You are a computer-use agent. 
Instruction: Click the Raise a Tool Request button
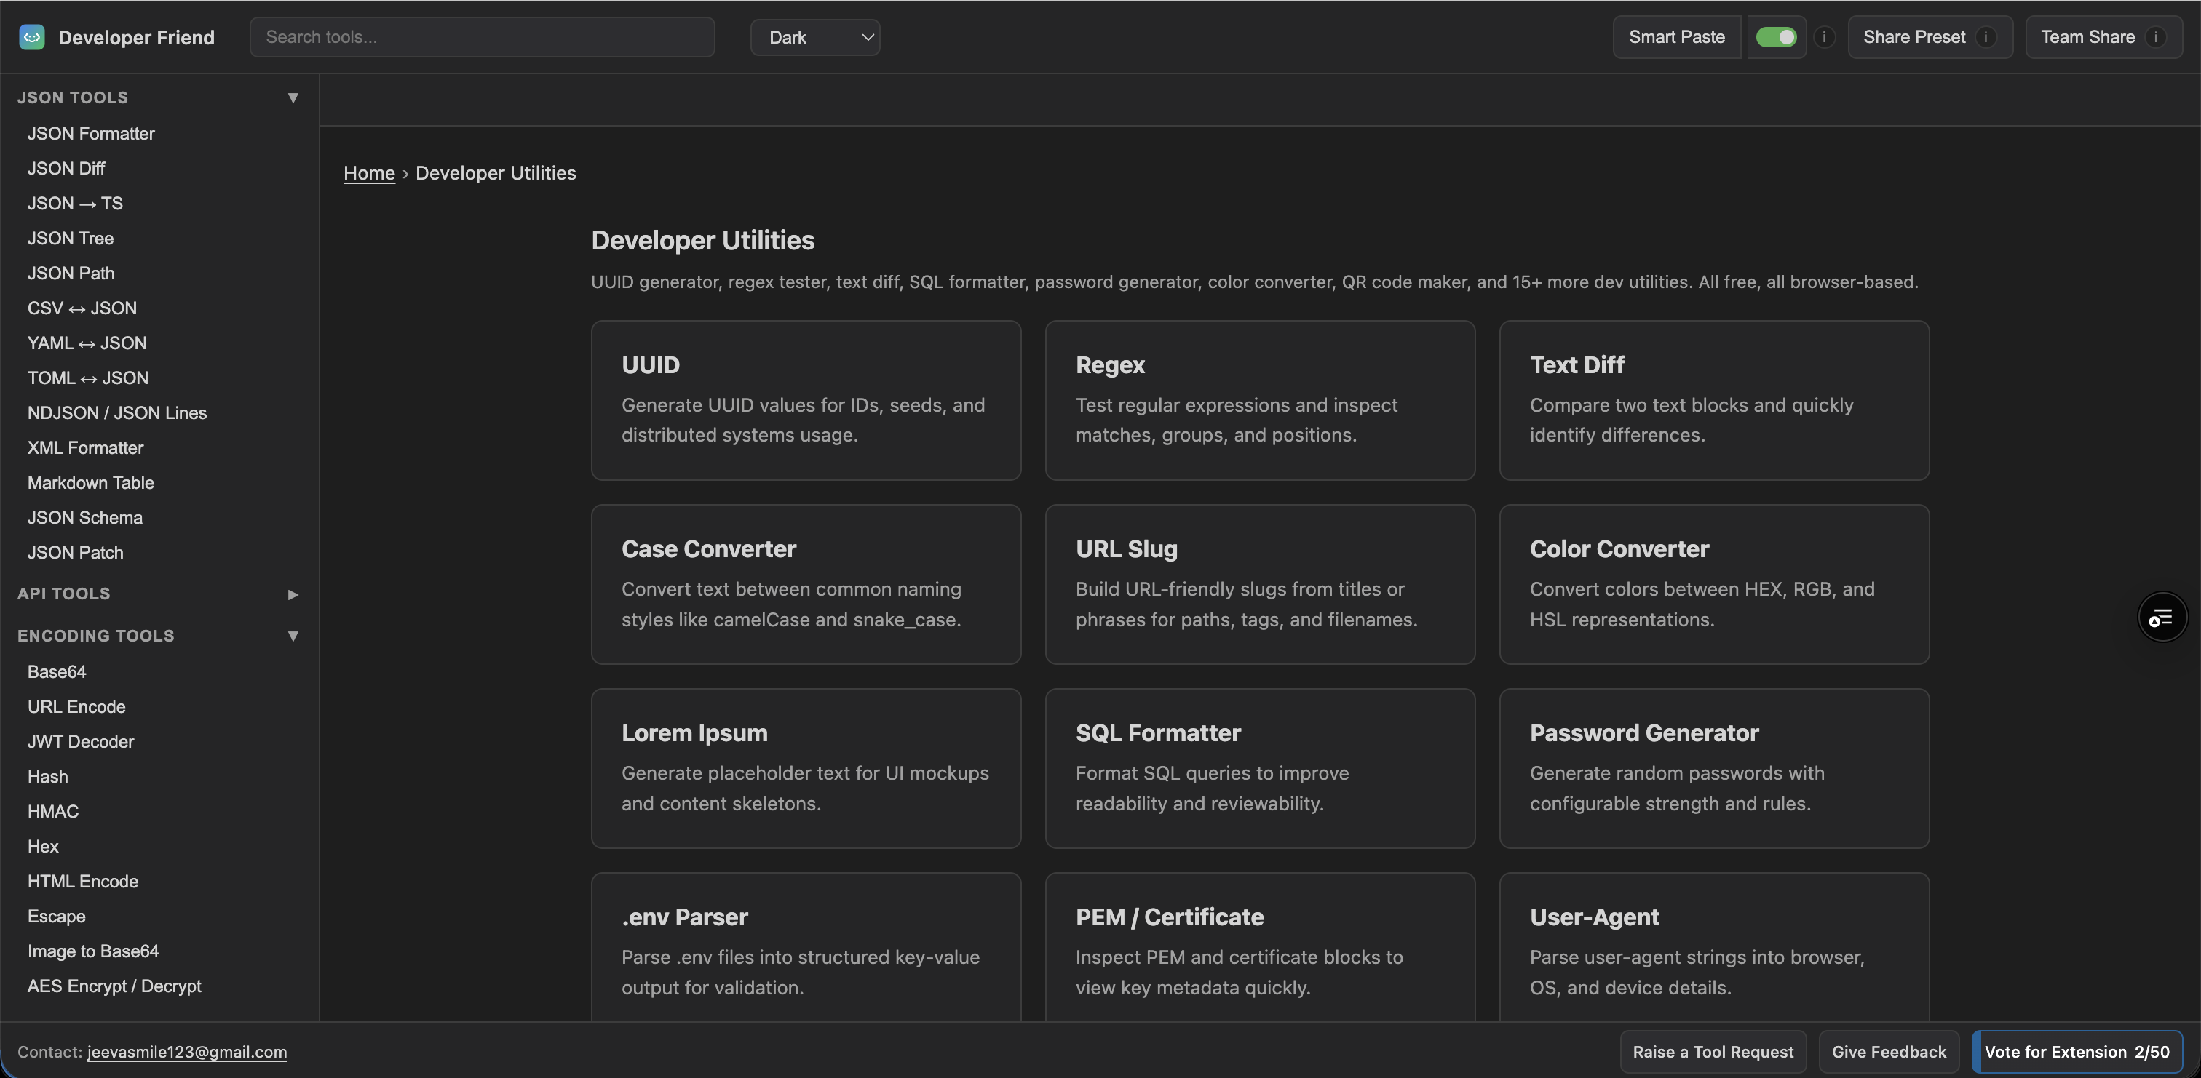[x=1713, y=1052]
